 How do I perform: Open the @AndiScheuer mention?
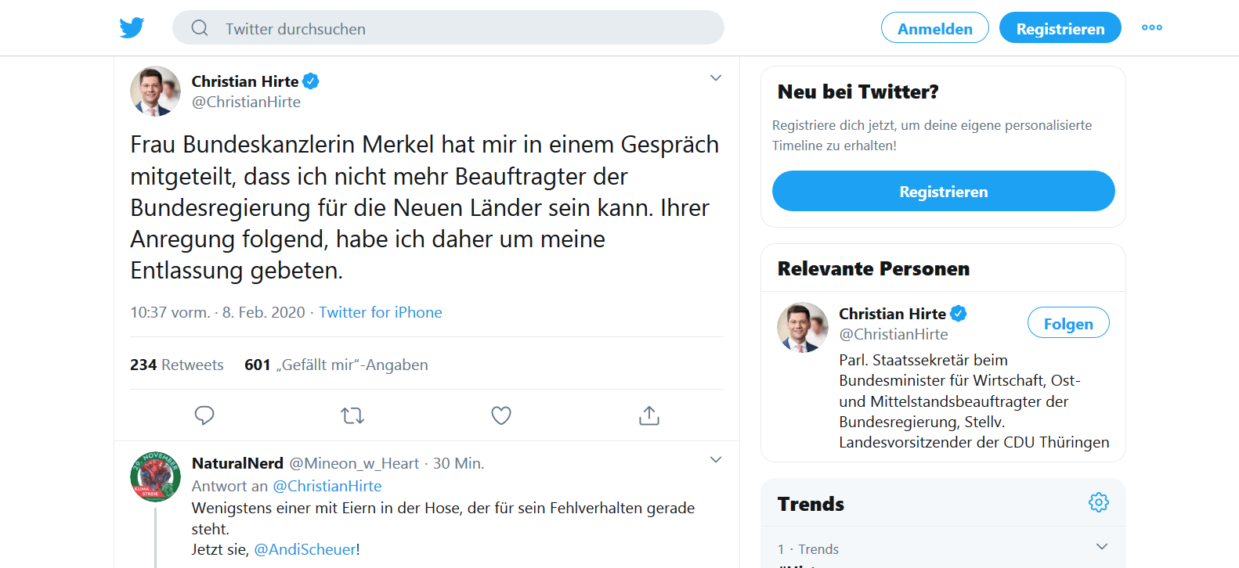305,549
